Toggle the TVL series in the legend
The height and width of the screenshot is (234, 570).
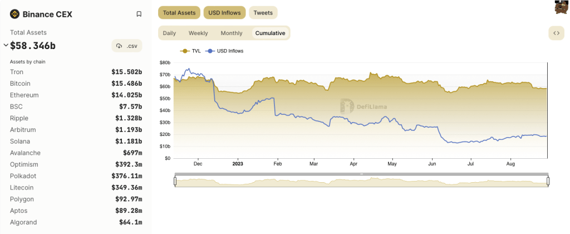click(x=191, y=51)
